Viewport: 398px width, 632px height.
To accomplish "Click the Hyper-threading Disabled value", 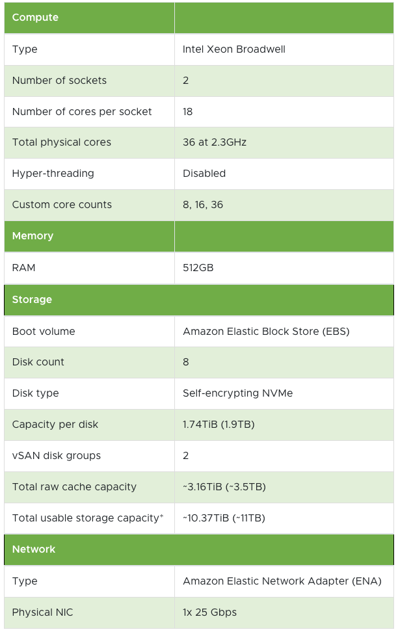I will (204, 174).
